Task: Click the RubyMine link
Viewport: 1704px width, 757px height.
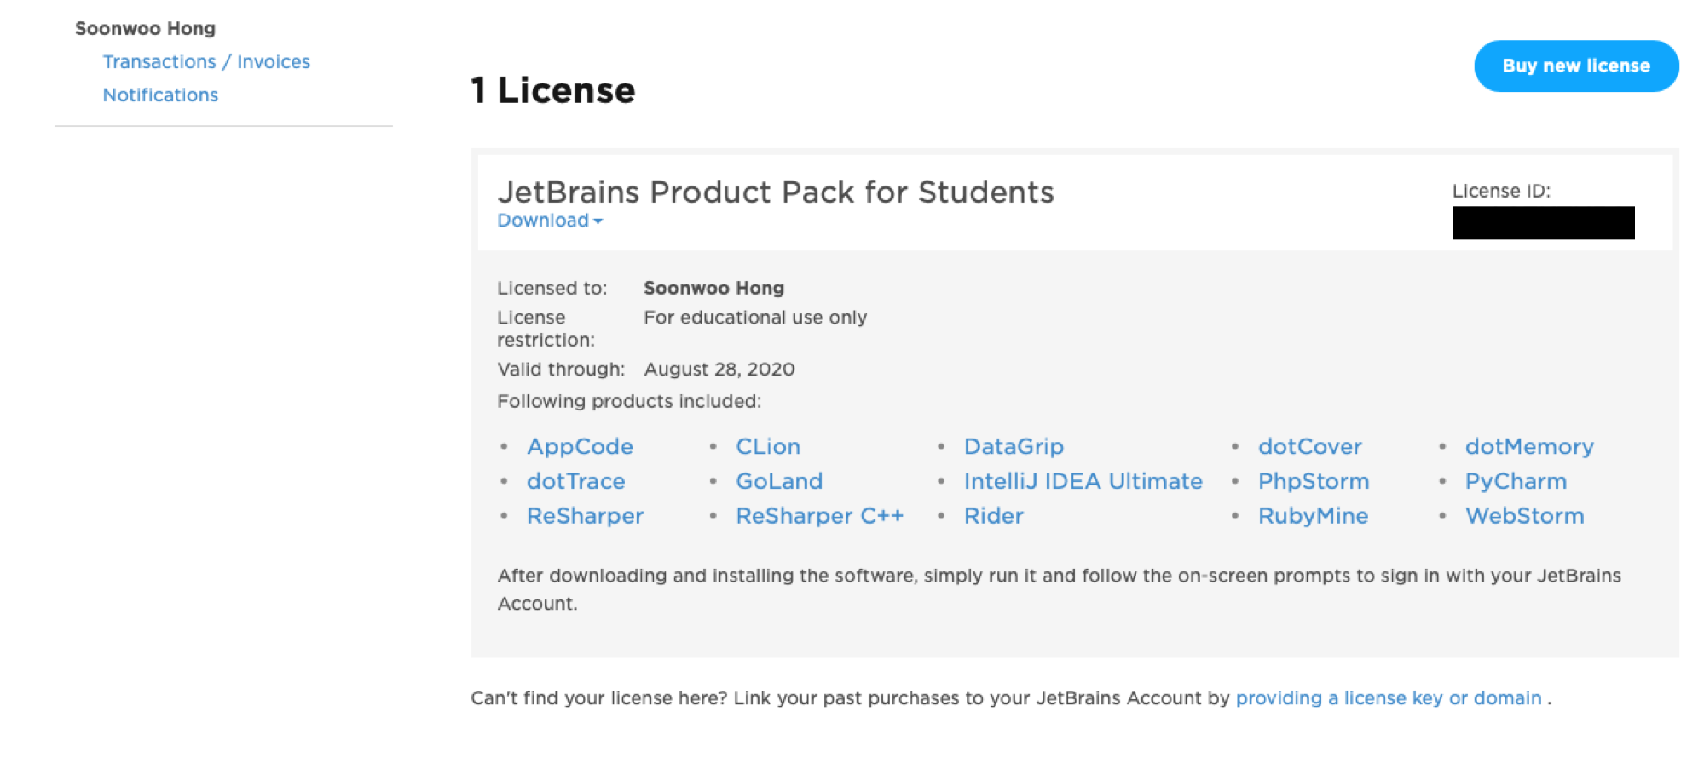Action: [1312, 515]
